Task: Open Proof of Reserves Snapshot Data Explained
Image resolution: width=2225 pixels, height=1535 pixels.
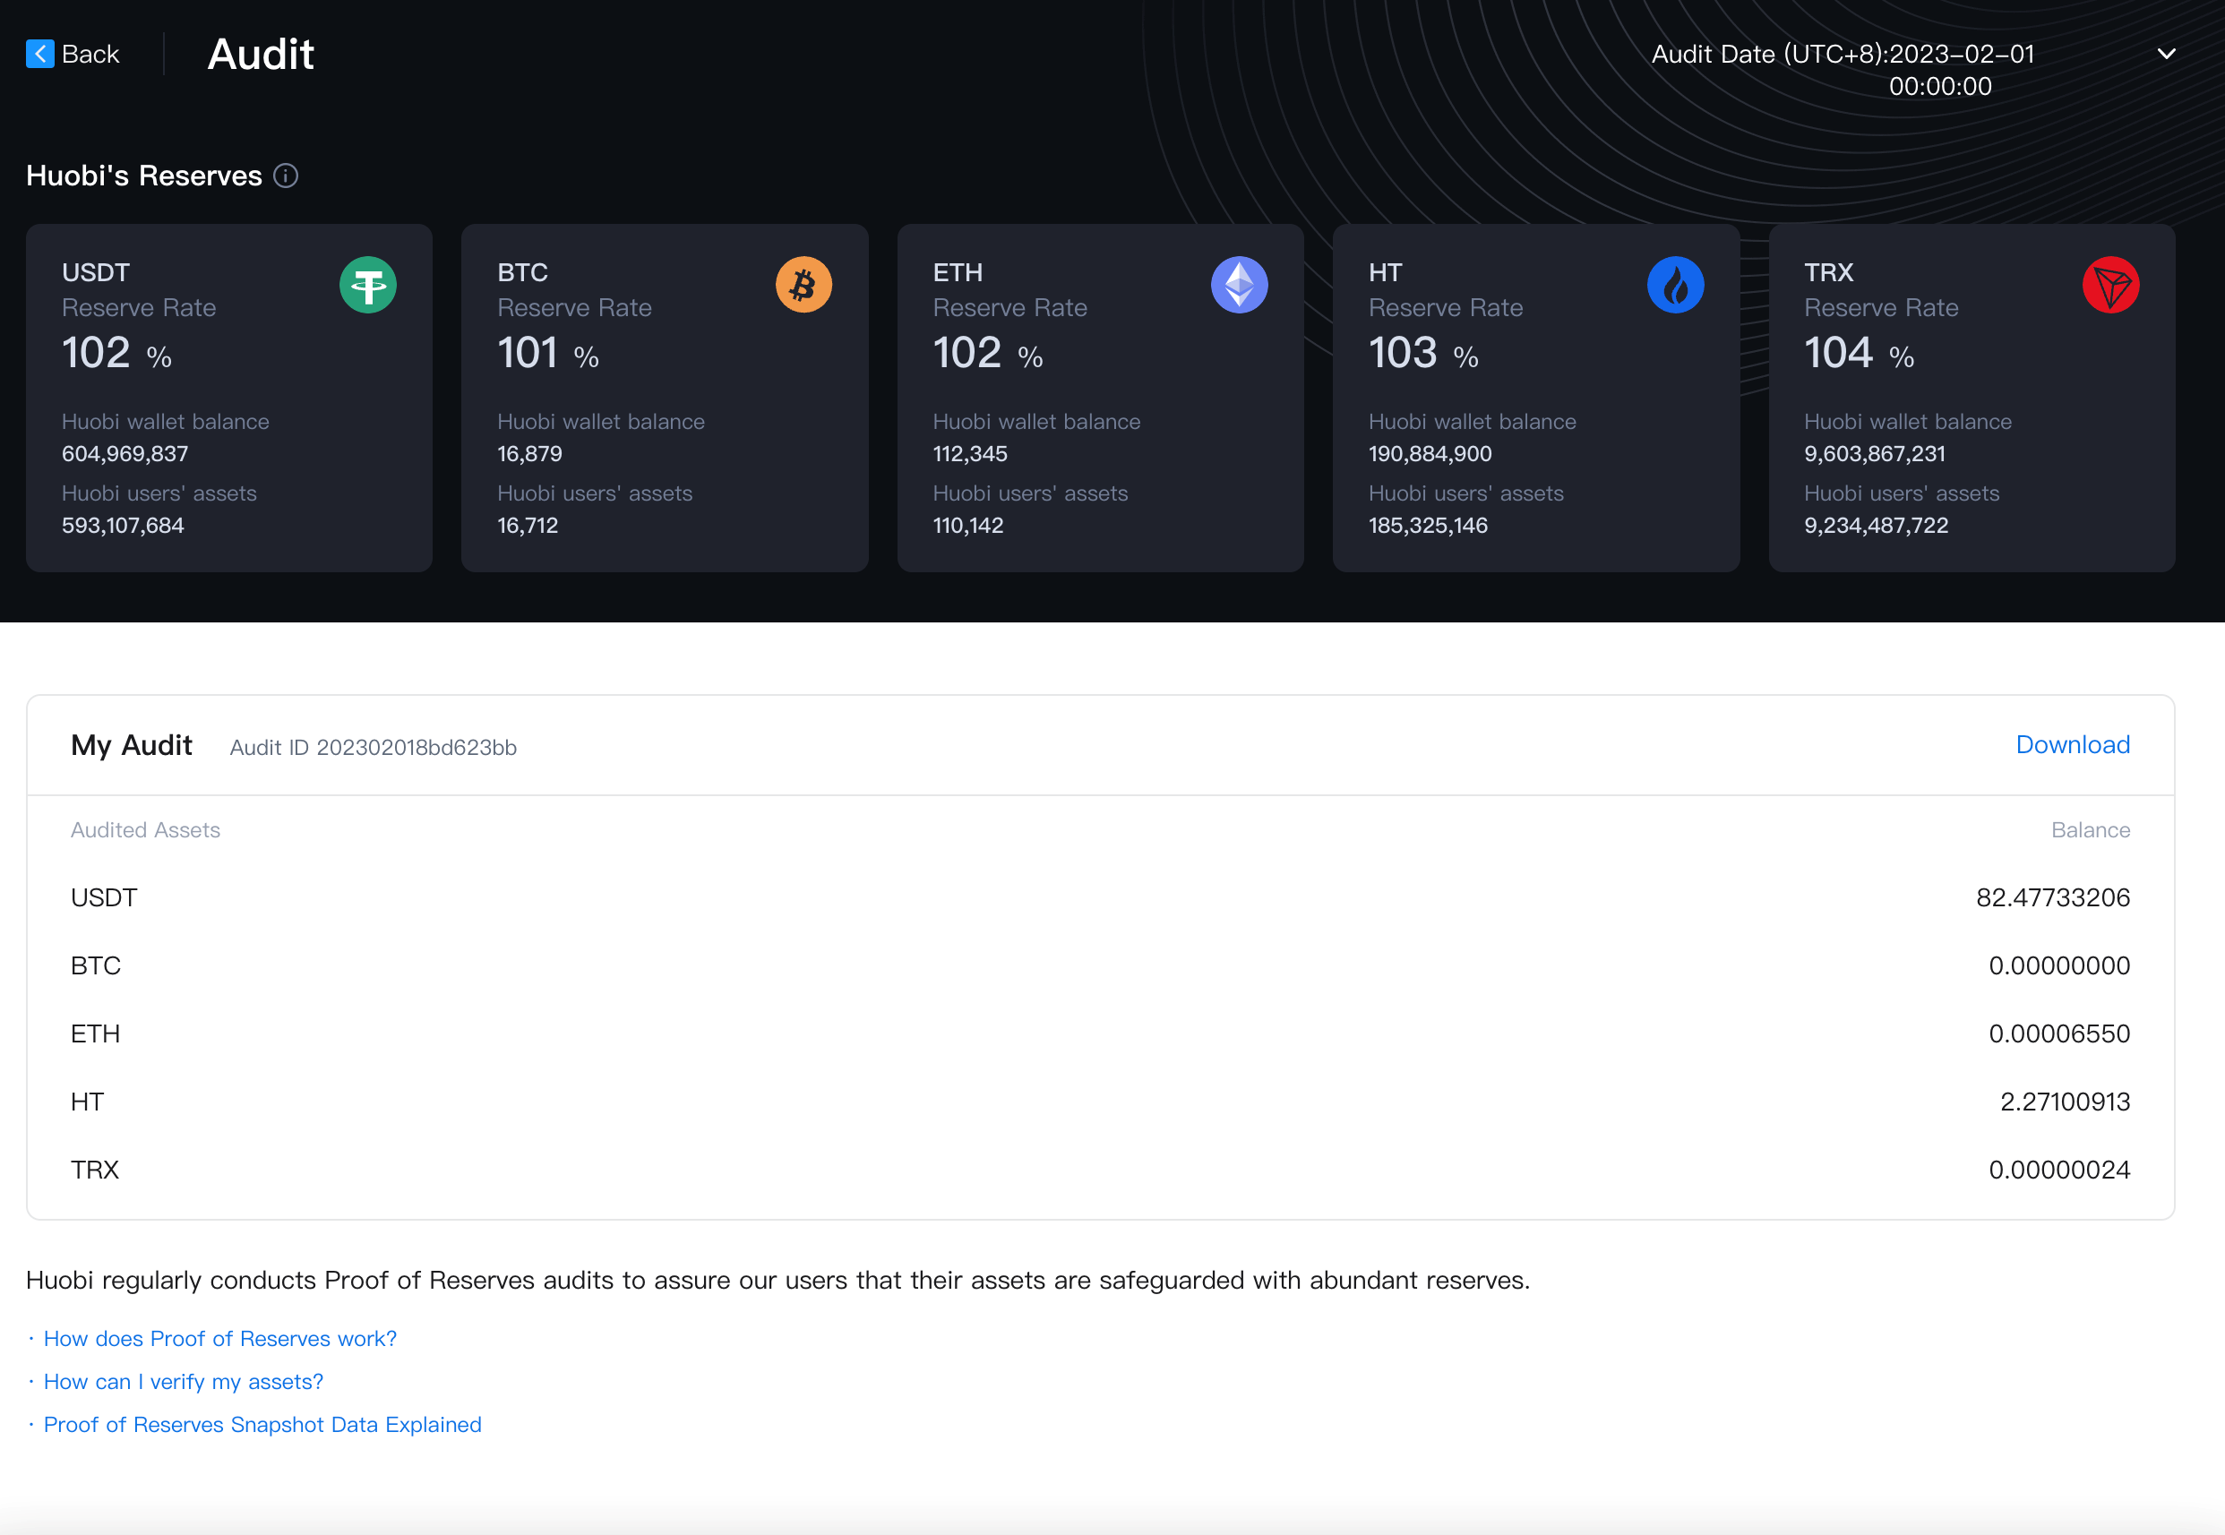Action: click(x=262, y=1424)
